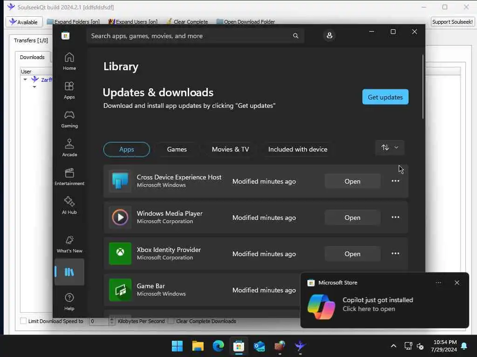Screen dimensions: 477x357
Task: Open AI Hub in Store sidebar
Action: (69, 205)
